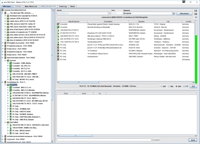Click the Crosslink icon for MZG-CL1 in the table
Viewport: 200px width, 144px height.
coord(59,24)
